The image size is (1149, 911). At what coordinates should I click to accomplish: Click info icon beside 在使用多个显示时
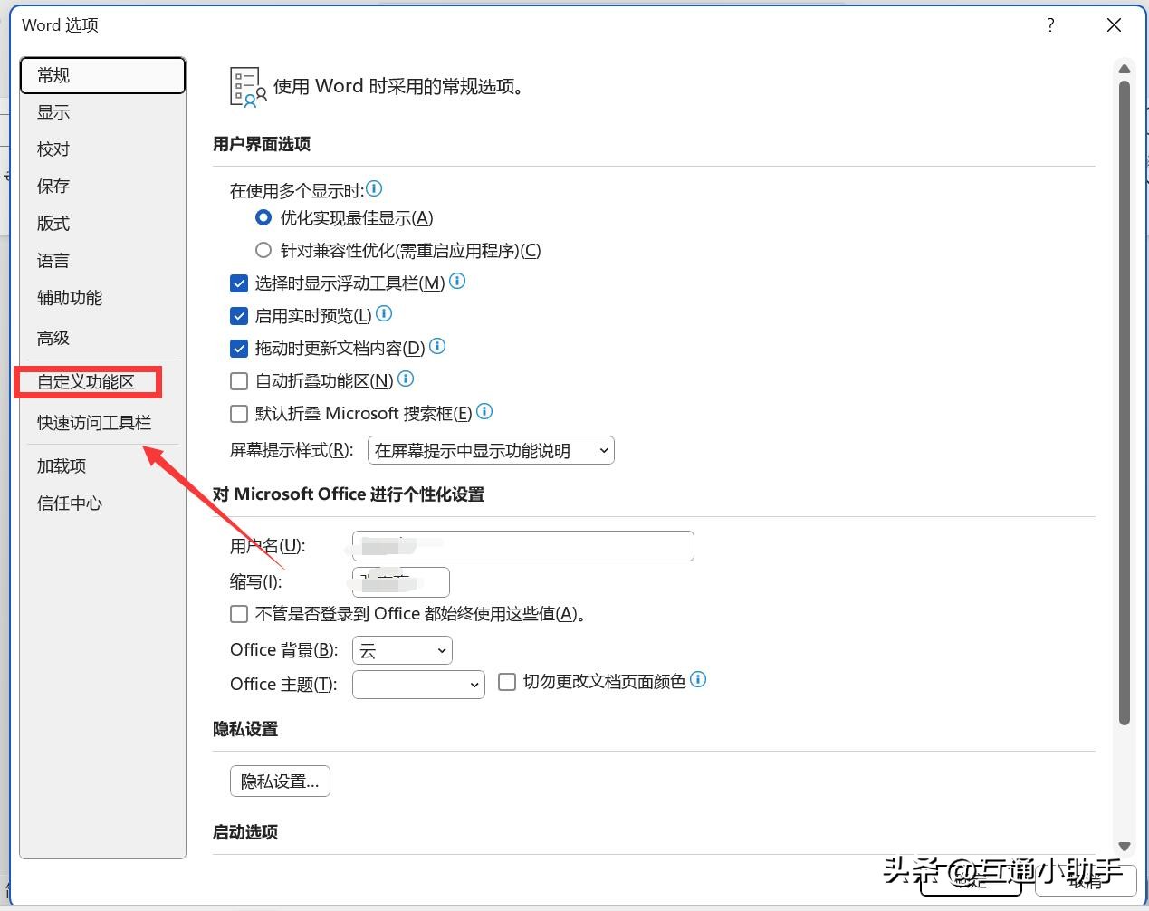tap(374, 189)
